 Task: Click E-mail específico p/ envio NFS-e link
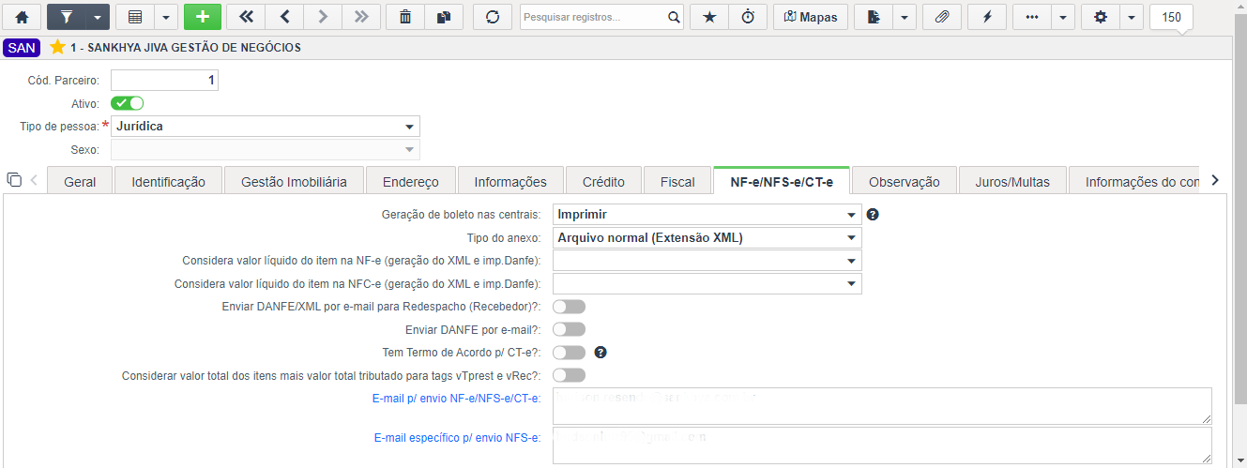pos(457,438)
